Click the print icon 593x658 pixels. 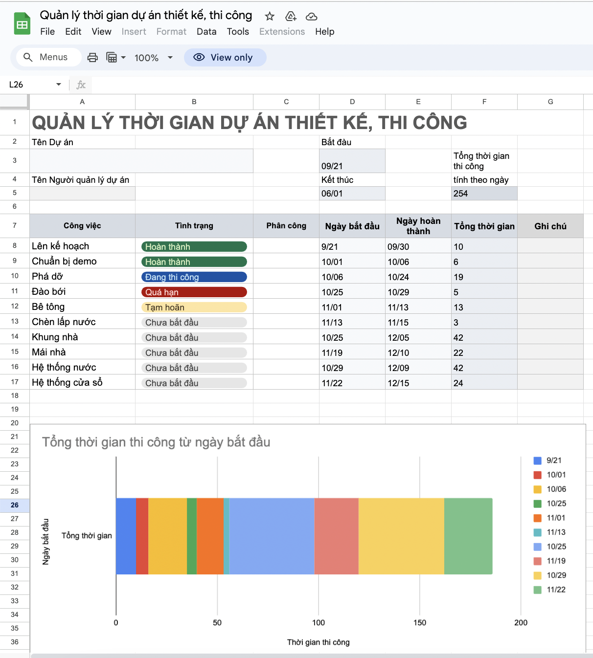point(92,58)
